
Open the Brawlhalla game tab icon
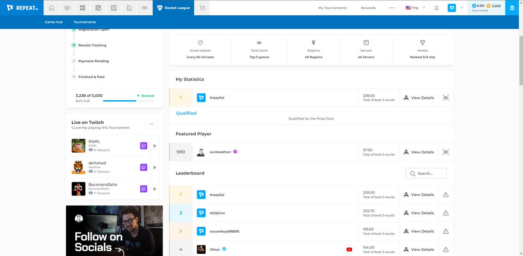click(x=67, y=8)
